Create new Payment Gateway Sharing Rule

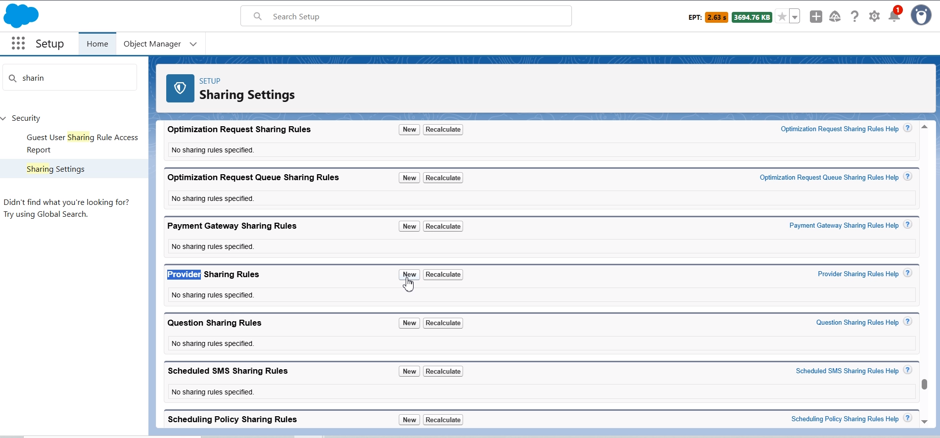pyautogui.click(x=409, y=226)
